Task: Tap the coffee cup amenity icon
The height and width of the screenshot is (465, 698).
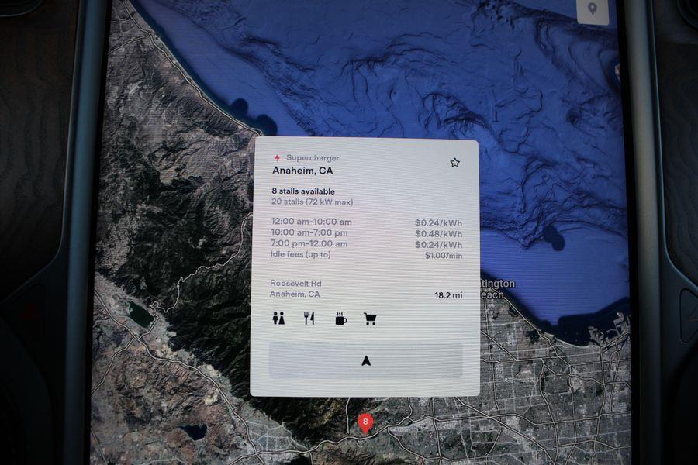Action: click(x=340, y=319)
